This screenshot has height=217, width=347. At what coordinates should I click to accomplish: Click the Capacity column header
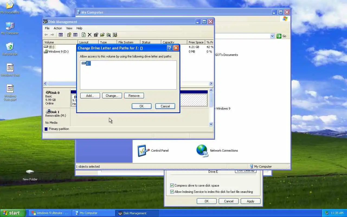coord(174,42)
